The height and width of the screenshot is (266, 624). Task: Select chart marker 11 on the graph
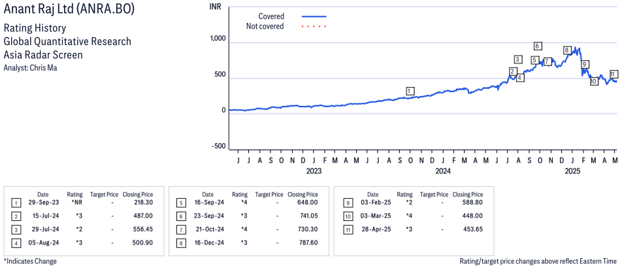click(614, 74)
